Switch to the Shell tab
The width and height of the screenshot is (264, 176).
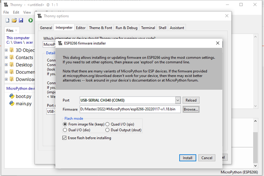(x=162, y=28)
